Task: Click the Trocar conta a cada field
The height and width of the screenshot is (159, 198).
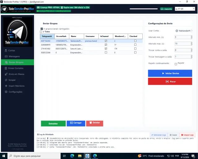Action: [183, 50]
